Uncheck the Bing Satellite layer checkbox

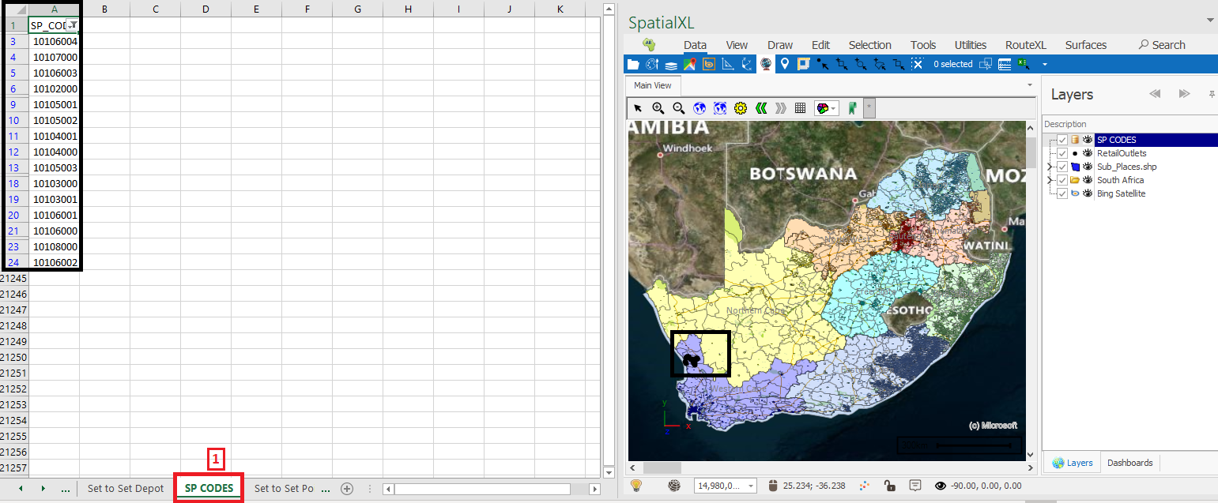[x=1062, y=193]
